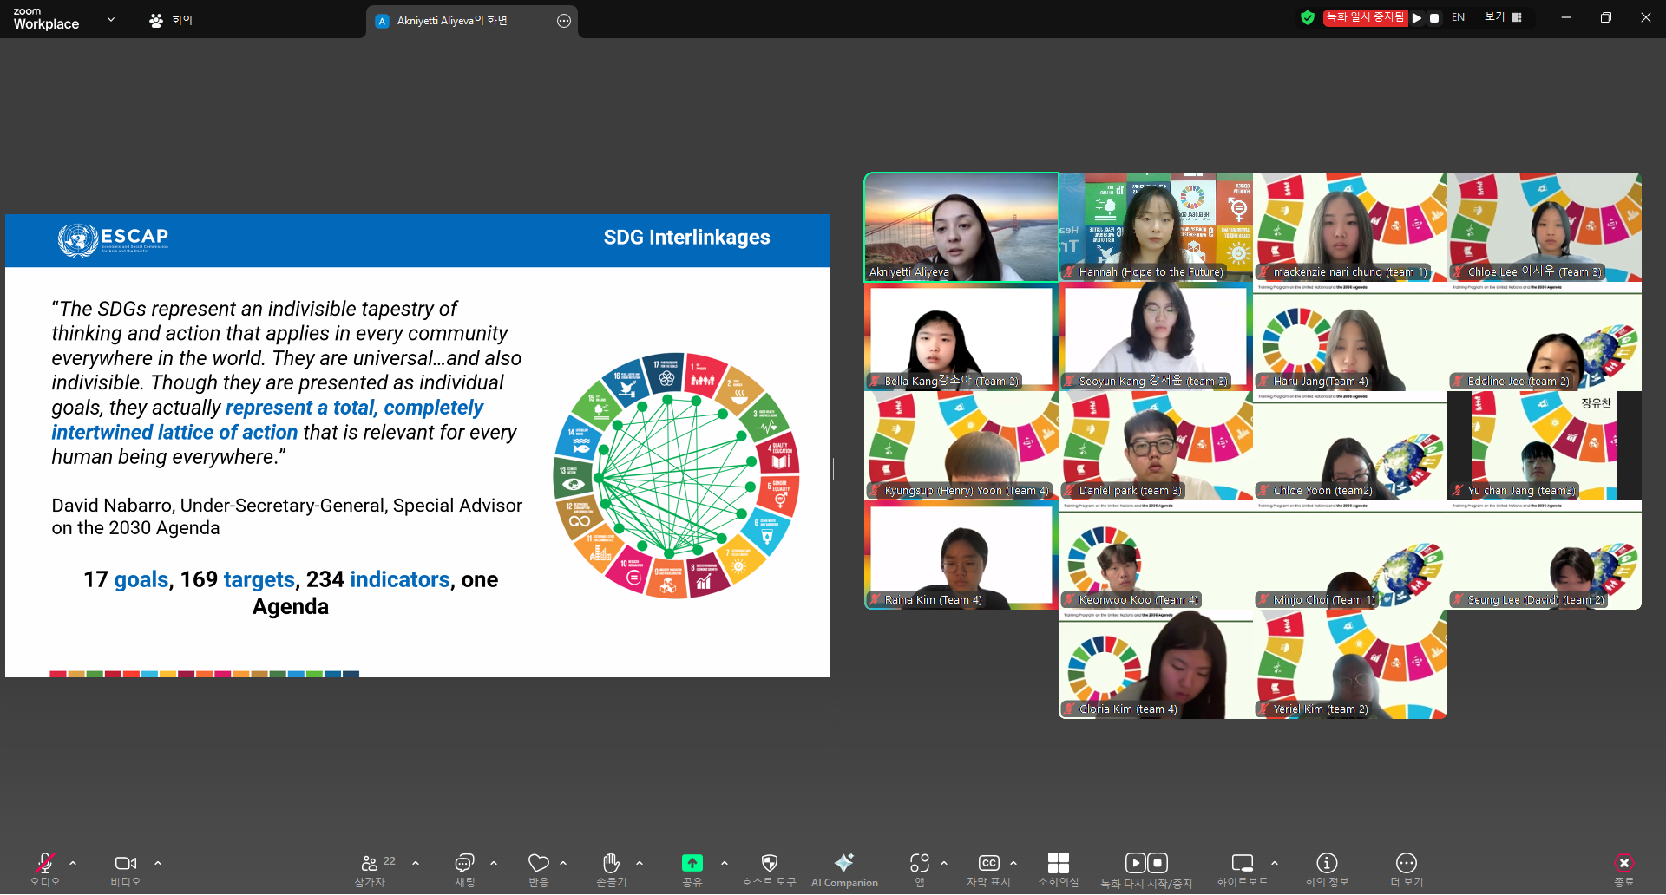Expand video options arrow
This screenshot has height=895, width=1666.
pos(158,863)
